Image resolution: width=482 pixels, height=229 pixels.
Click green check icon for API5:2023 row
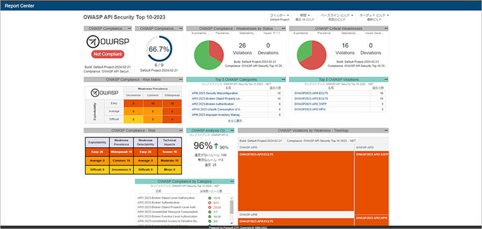210,216
